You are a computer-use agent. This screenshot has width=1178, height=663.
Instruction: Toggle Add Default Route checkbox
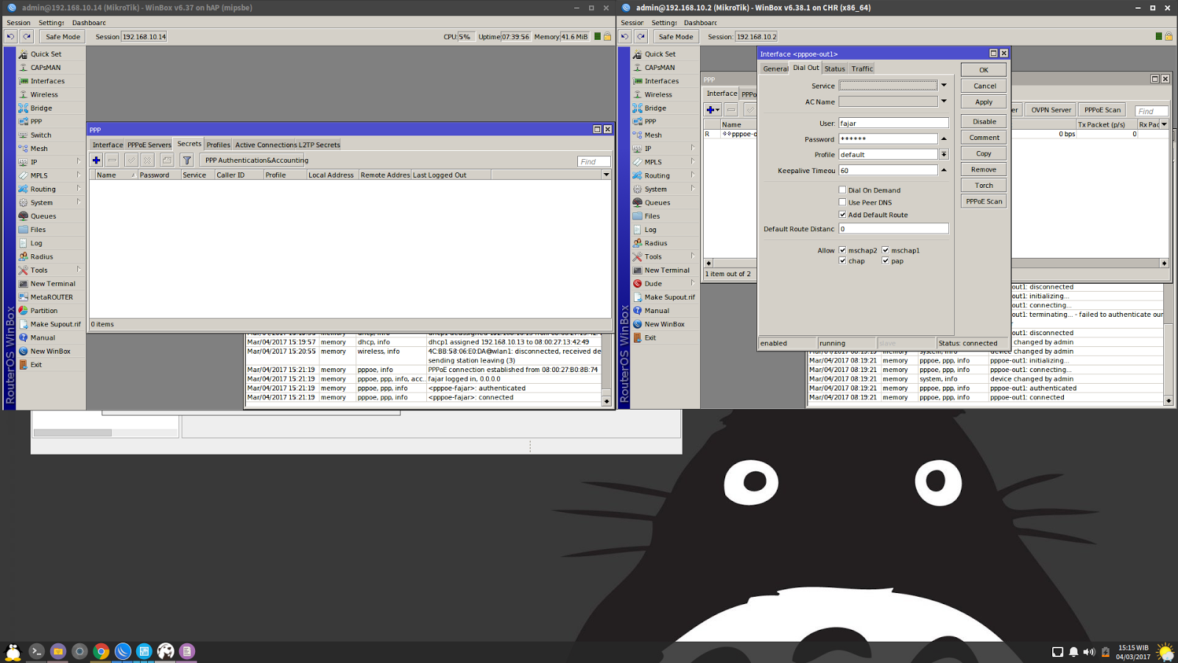tap(842, 215)
